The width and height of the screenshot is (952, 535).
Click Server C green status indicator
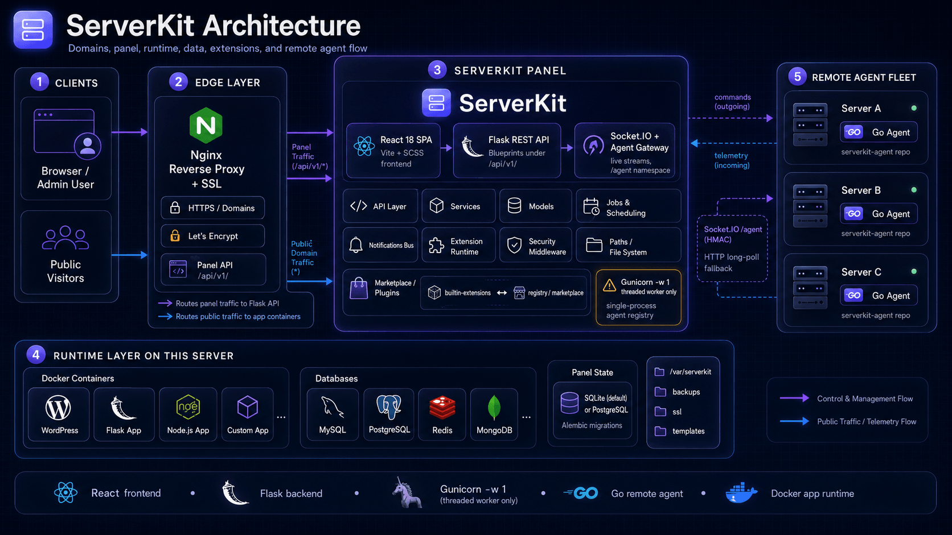pyautogui.click(x=914, y=272)
